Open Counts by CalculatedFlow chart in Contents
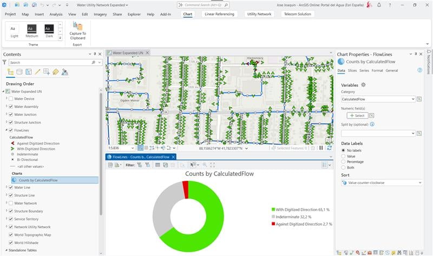Screen dimensions: 433x256 pyautogui.click(x=55, y=180)
